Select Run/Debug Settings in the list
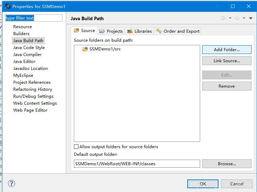This screenshot has width=257, height=192. point(33,96)
